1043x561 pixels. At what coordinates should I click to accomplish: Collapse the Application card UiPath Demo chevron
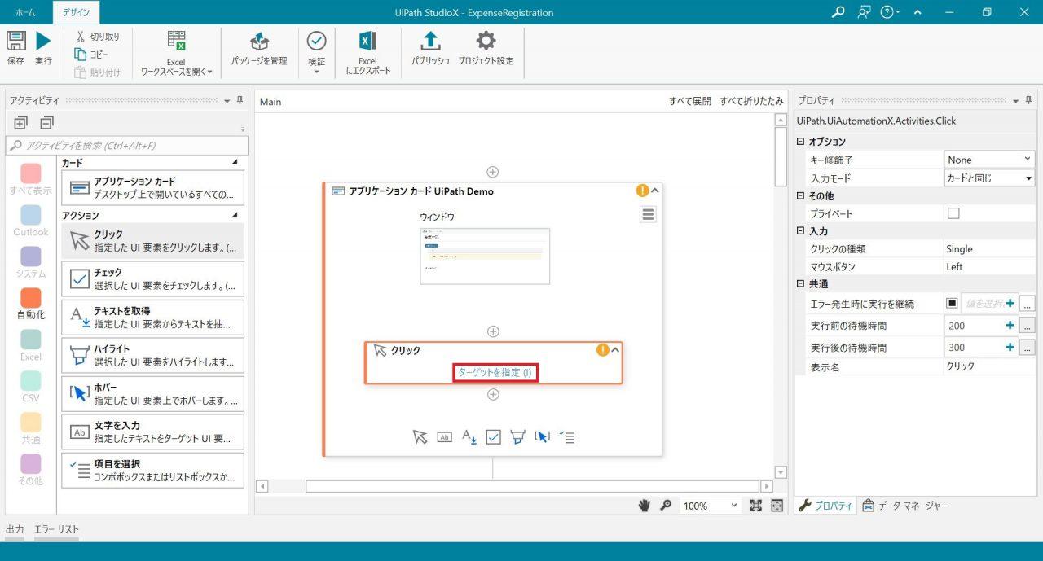pyautogui.click(x=655, y=191)
